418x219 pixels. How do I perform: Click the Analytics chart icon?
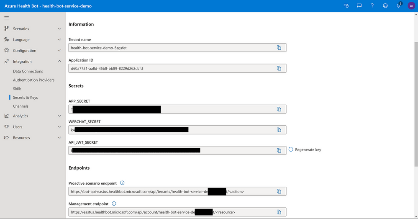pos(6,116)
